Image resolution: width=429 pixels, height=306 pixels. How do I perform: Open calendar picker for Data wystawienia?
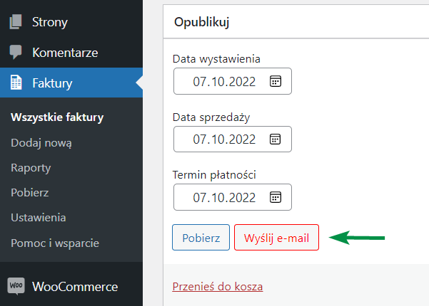pos(276,81)
